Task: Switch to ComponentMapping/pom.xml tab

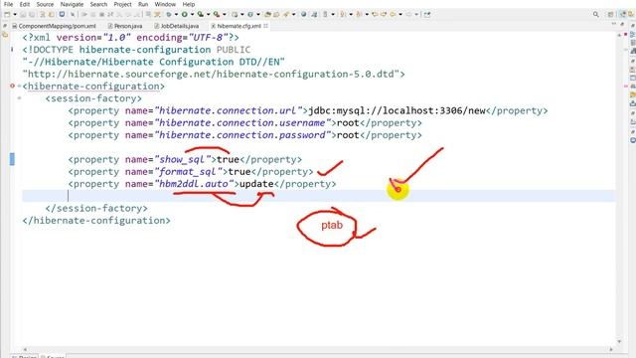Action: tap(54, 26)
